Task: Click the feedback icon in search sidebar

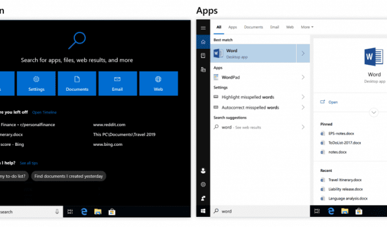Action: click(x=203, y=198)
